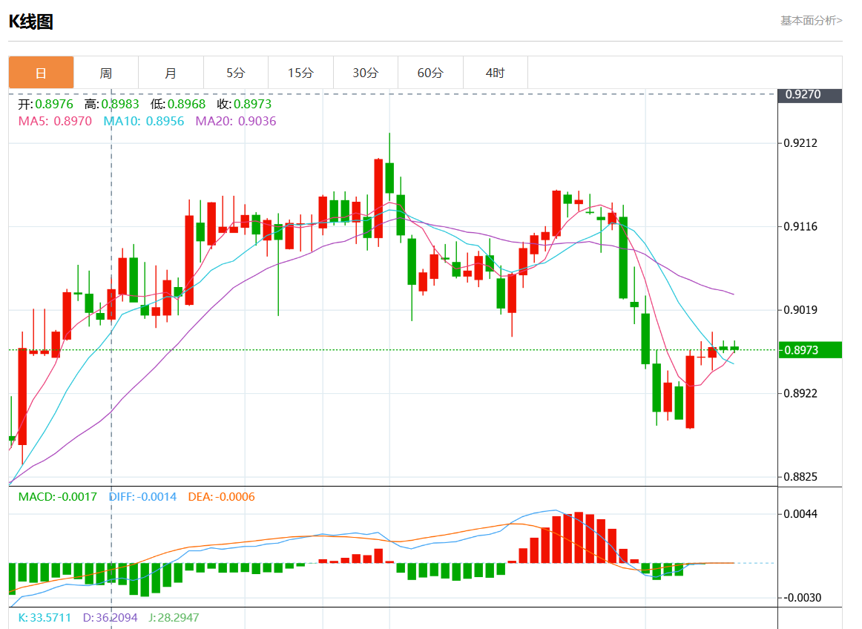Click the 开:0.8976 open value
This screenshot has width=862, height=629.
point(46,104)
